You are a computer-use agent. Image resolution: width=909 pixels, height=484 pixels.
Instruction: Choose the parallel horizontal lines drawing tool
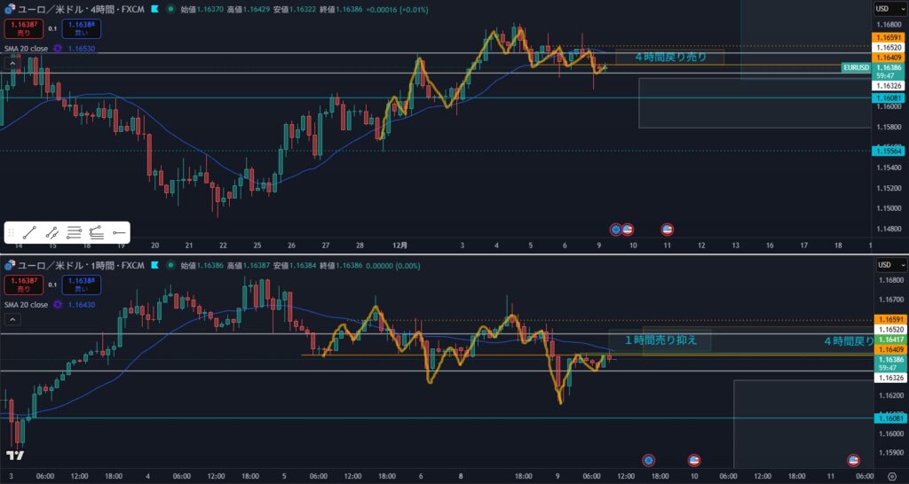[x=75, y=232]
